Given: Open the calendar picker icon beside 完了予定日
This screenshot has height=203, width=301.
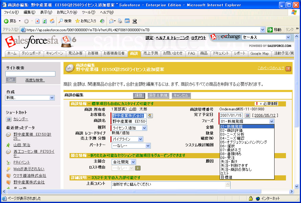Looking at the screenshot, I should 247,115.
